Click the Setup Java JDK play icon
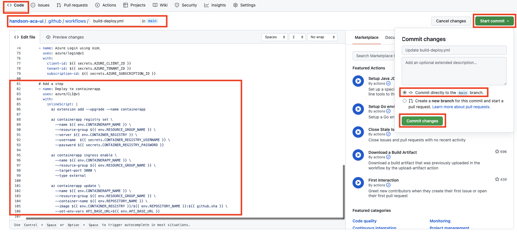 [358, 81]
